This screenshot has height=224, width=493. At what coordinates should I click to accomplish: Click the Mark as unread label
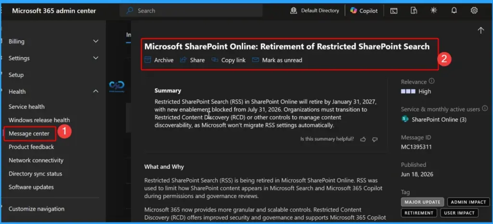[282, 60]
